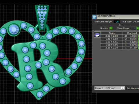Click the 0.006tw weight cell

tap(134, 42)
